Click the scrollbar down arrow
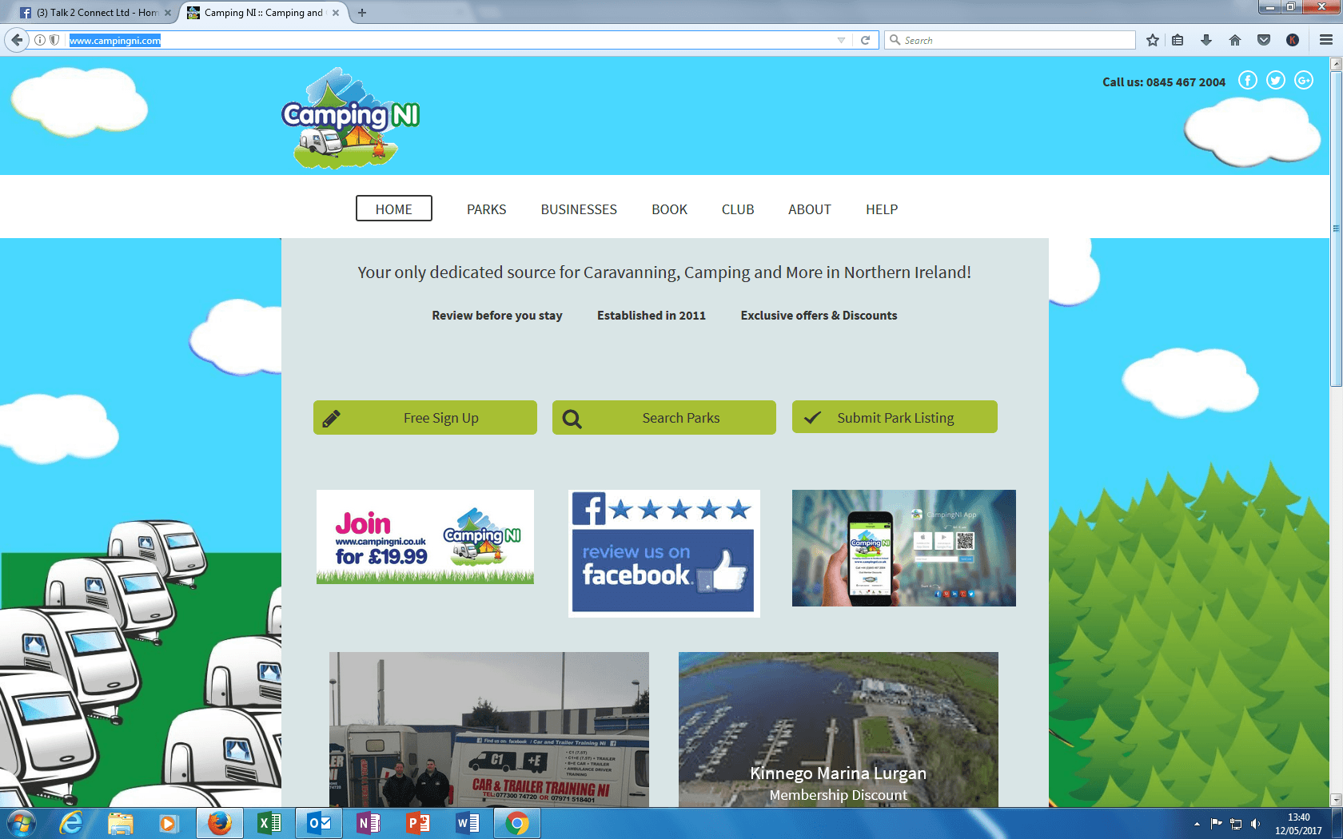The image size is (1343, 839). pos(1336,800)
